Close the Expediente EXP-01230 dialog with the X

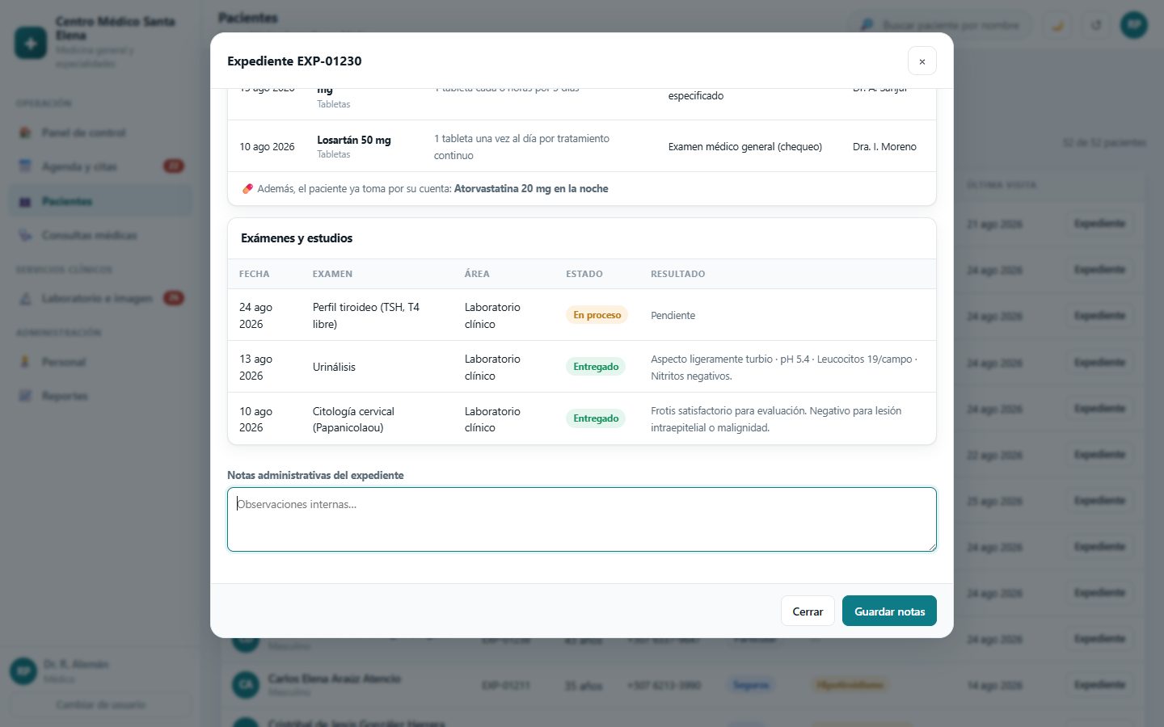click(x=921, y=61)
